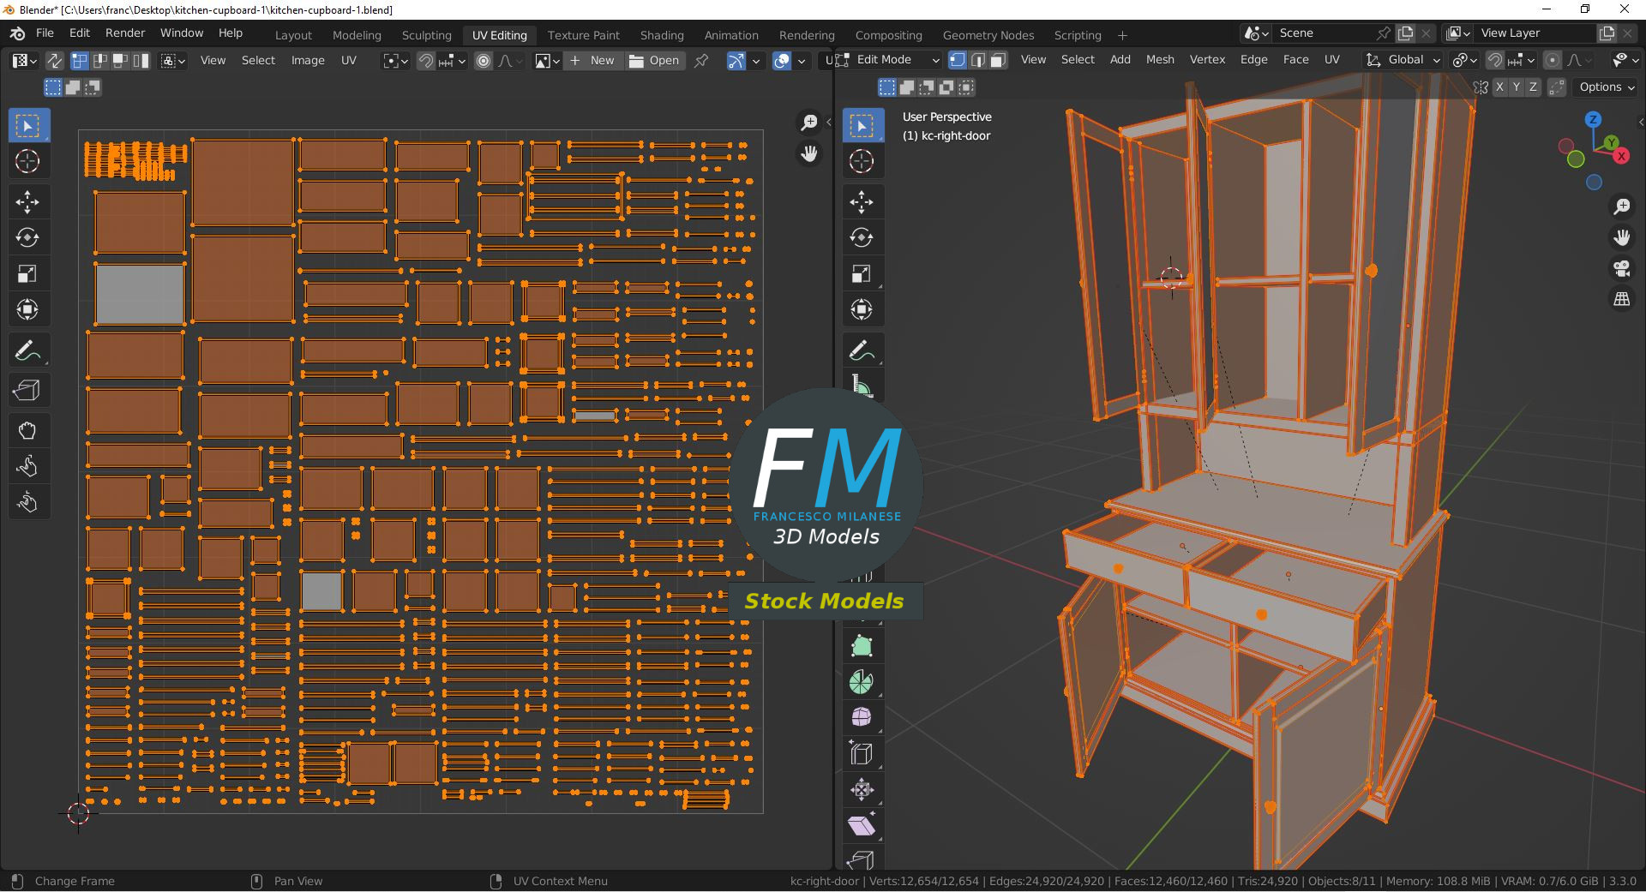Open UV editor type dropdown

click(x=23, y=60)
